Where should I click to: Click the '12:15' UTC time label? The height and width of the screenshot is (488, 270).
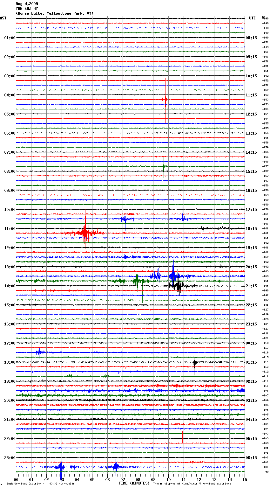(251, 114)
